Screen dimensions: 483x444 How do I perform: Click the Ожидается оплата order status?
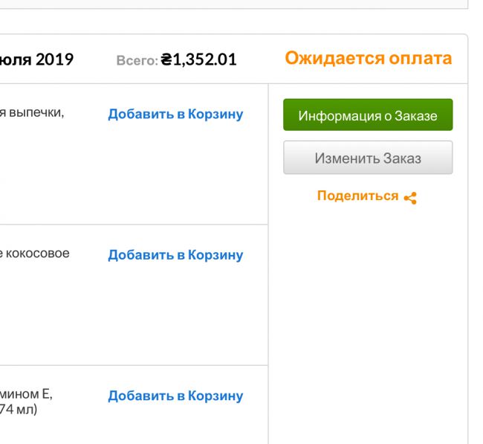[x=368, y=59]
